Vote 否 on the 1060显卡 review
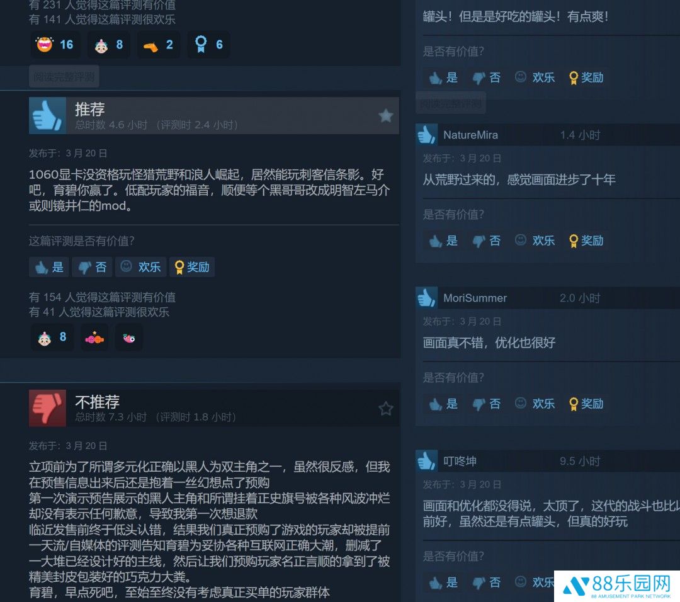Image resolution: width=680 pixels, height=602 pixels. 93,267
